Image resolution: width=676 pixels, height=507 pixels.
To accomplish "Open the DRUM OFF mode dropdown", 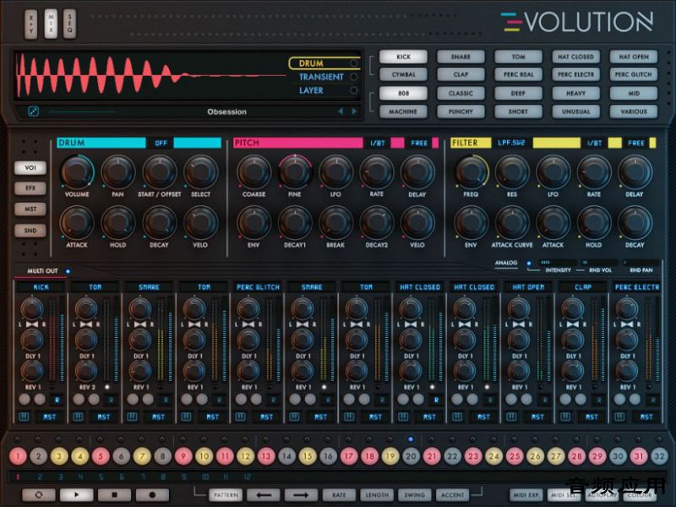I will pos(161,143).
